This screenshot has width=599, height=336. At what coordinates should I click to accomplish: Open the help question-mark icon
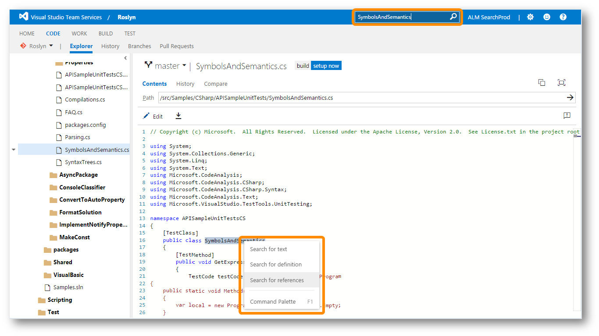tap(563, 17)
